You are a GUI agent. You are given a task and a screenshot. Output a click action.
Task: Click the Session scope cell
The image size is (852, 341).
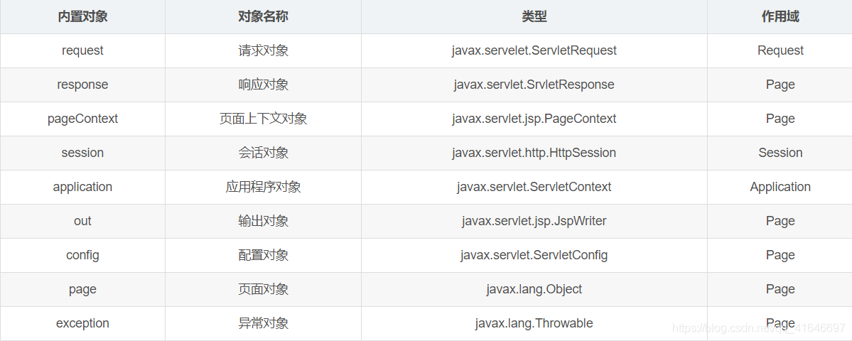780,153
